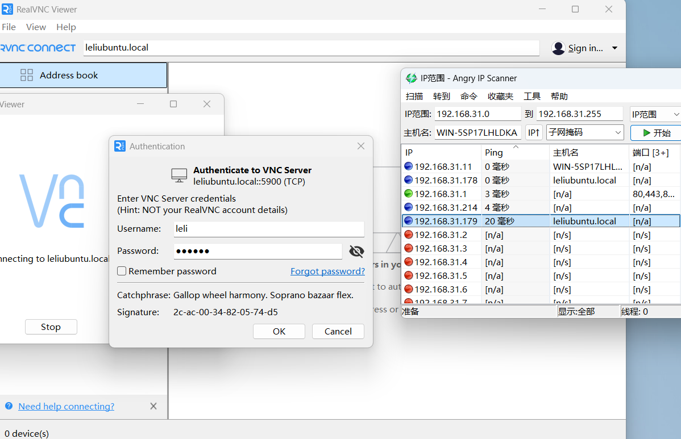
Task: Sort by the Ping column header
Action: (x=515, y=152)
